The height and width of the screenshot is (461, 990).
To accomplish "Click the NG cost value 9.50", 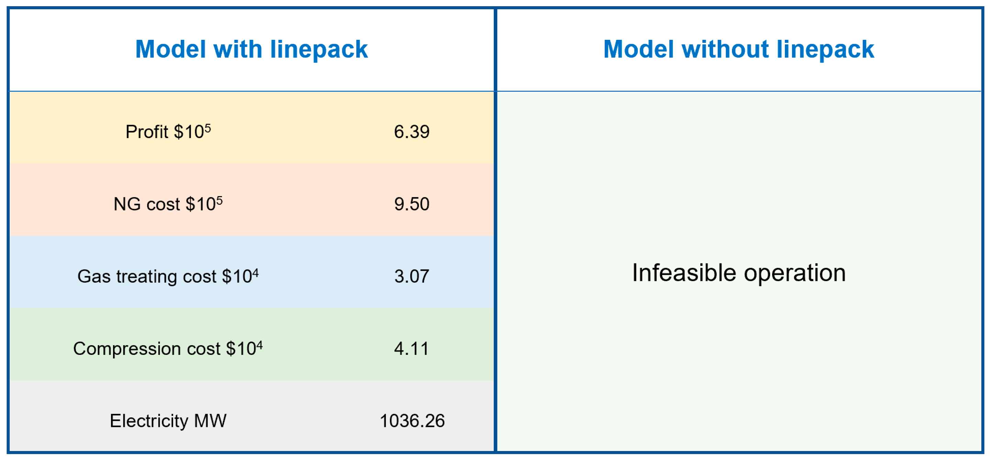I will (x=412, y=204).
